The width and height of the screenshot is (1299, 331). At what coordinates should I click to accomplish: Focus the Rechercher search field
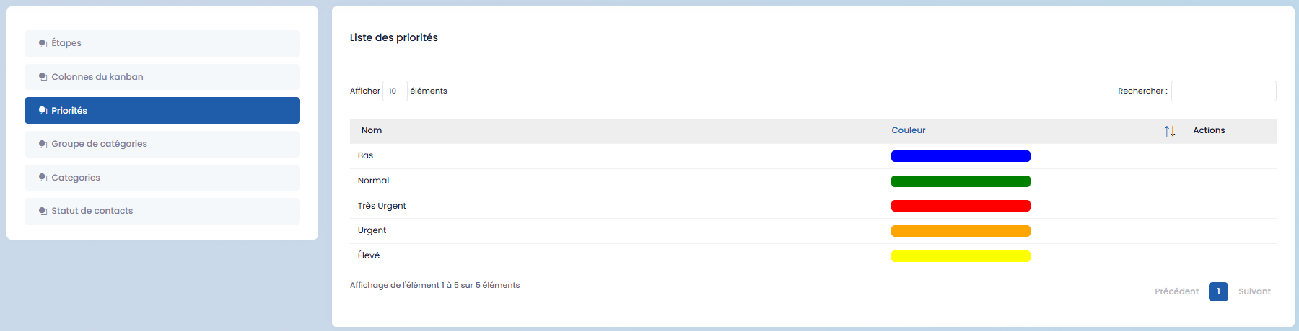pyautogui.click(x=1223, y=91)
